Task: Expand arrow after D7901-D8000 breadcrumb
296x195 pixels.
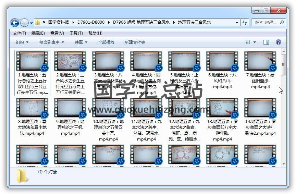Action: (x=109, y=22)
